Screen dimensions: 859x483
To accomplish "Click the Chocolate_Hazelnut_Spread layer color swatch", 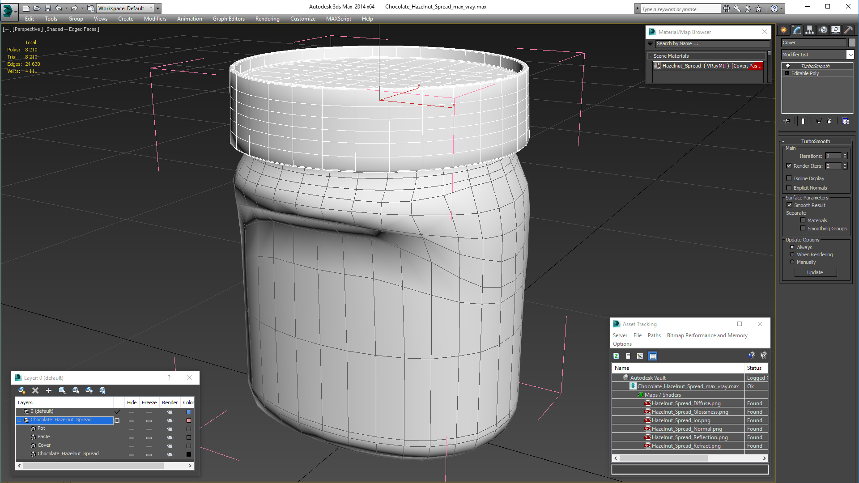I will pos(189,420).
